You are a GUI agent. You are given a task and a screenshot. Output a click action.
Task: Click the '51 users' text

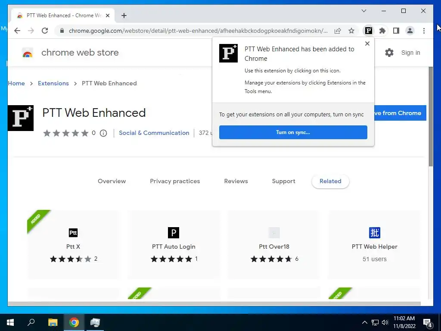[x=374, y=259]
